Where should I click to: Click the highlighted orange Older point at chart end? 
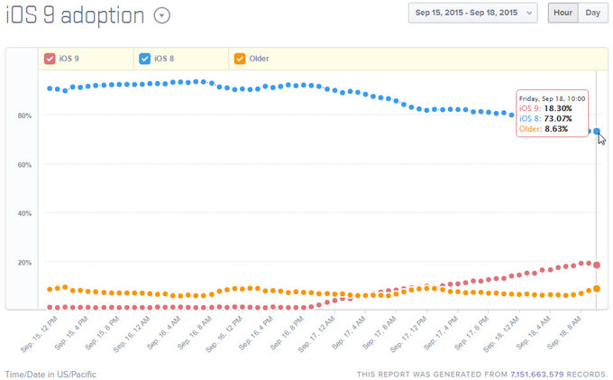[x=597, y=289]
